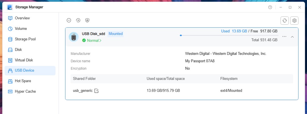This screenshot has width=307, height=114.
Task: Refresh the USB device list
Action: 285,20
